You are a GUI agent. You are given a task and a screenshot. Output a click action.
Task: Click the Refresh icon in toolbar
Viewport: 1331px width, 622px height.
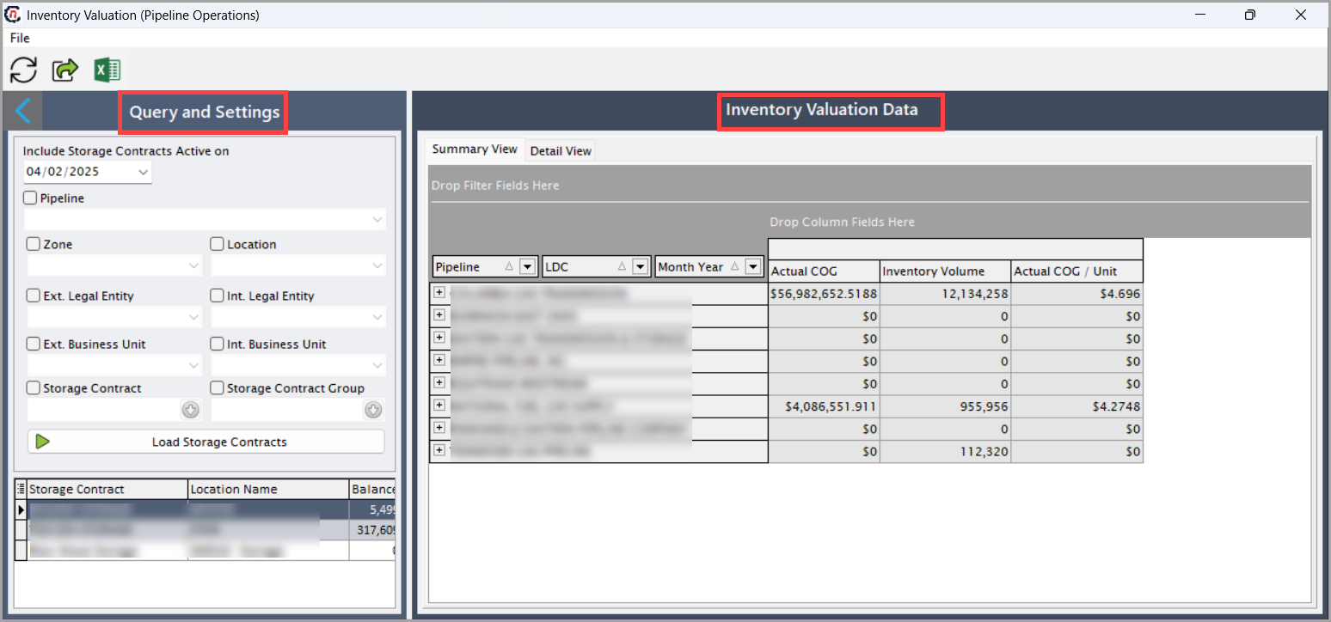tap(23, 70)
